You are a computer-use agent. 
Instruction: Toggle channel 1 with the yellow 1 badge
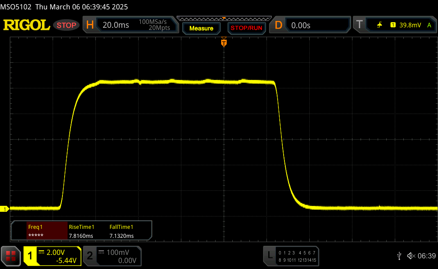[30, 256]
